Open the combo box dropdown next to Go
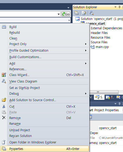This screenshot has height=152, width=123. click(x=59, y=14)
